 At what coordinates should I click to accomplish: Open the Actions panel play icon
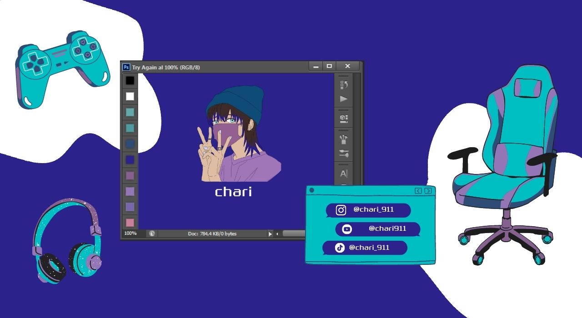[344, 99]
